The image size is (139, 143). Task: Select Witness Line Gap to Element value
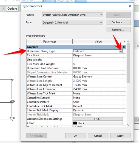98,85
